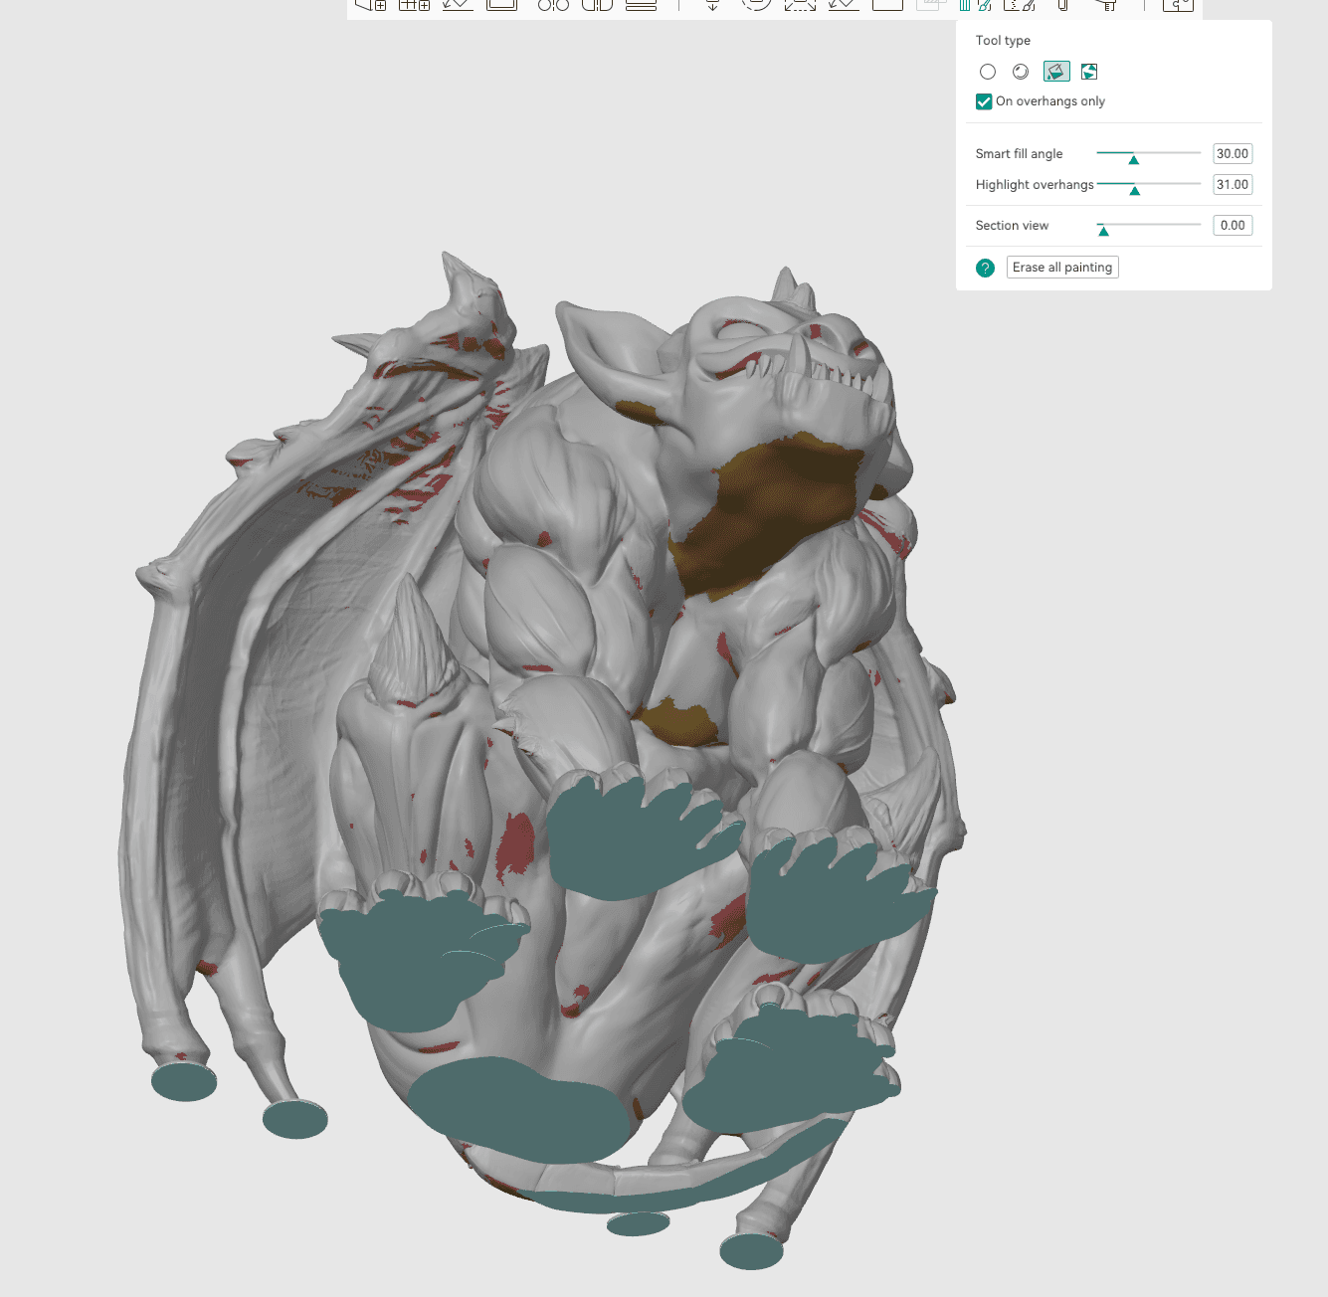Click the Smart fill angle 30.00 field
1328x1297 pixels.
coord(1233,154)
